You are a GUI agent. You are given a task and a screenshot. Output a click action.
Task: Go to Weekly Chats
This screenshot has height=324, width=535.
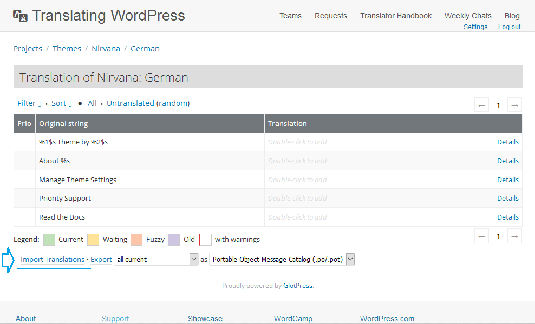pos(468,16)
